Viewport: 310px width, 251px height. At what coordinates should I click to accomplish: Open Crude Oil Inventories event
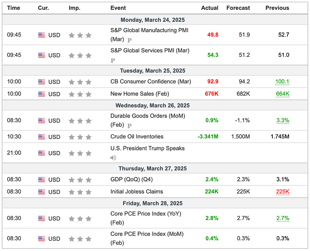tap(137, 137)
